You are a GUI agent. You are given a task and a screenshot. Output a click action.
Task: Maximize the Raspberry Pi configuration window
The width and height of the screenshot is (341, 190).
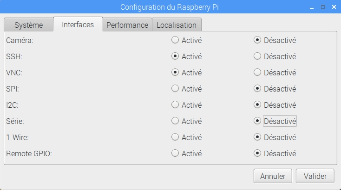[323, 7]
